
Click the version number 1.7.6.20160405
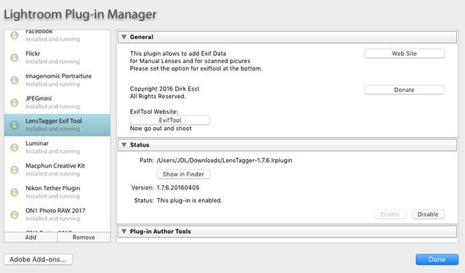(x=178, y=187)
